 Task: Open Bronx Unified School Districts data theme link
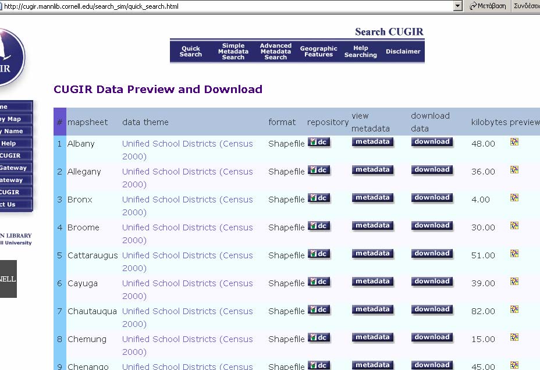(x=188, y=205)
